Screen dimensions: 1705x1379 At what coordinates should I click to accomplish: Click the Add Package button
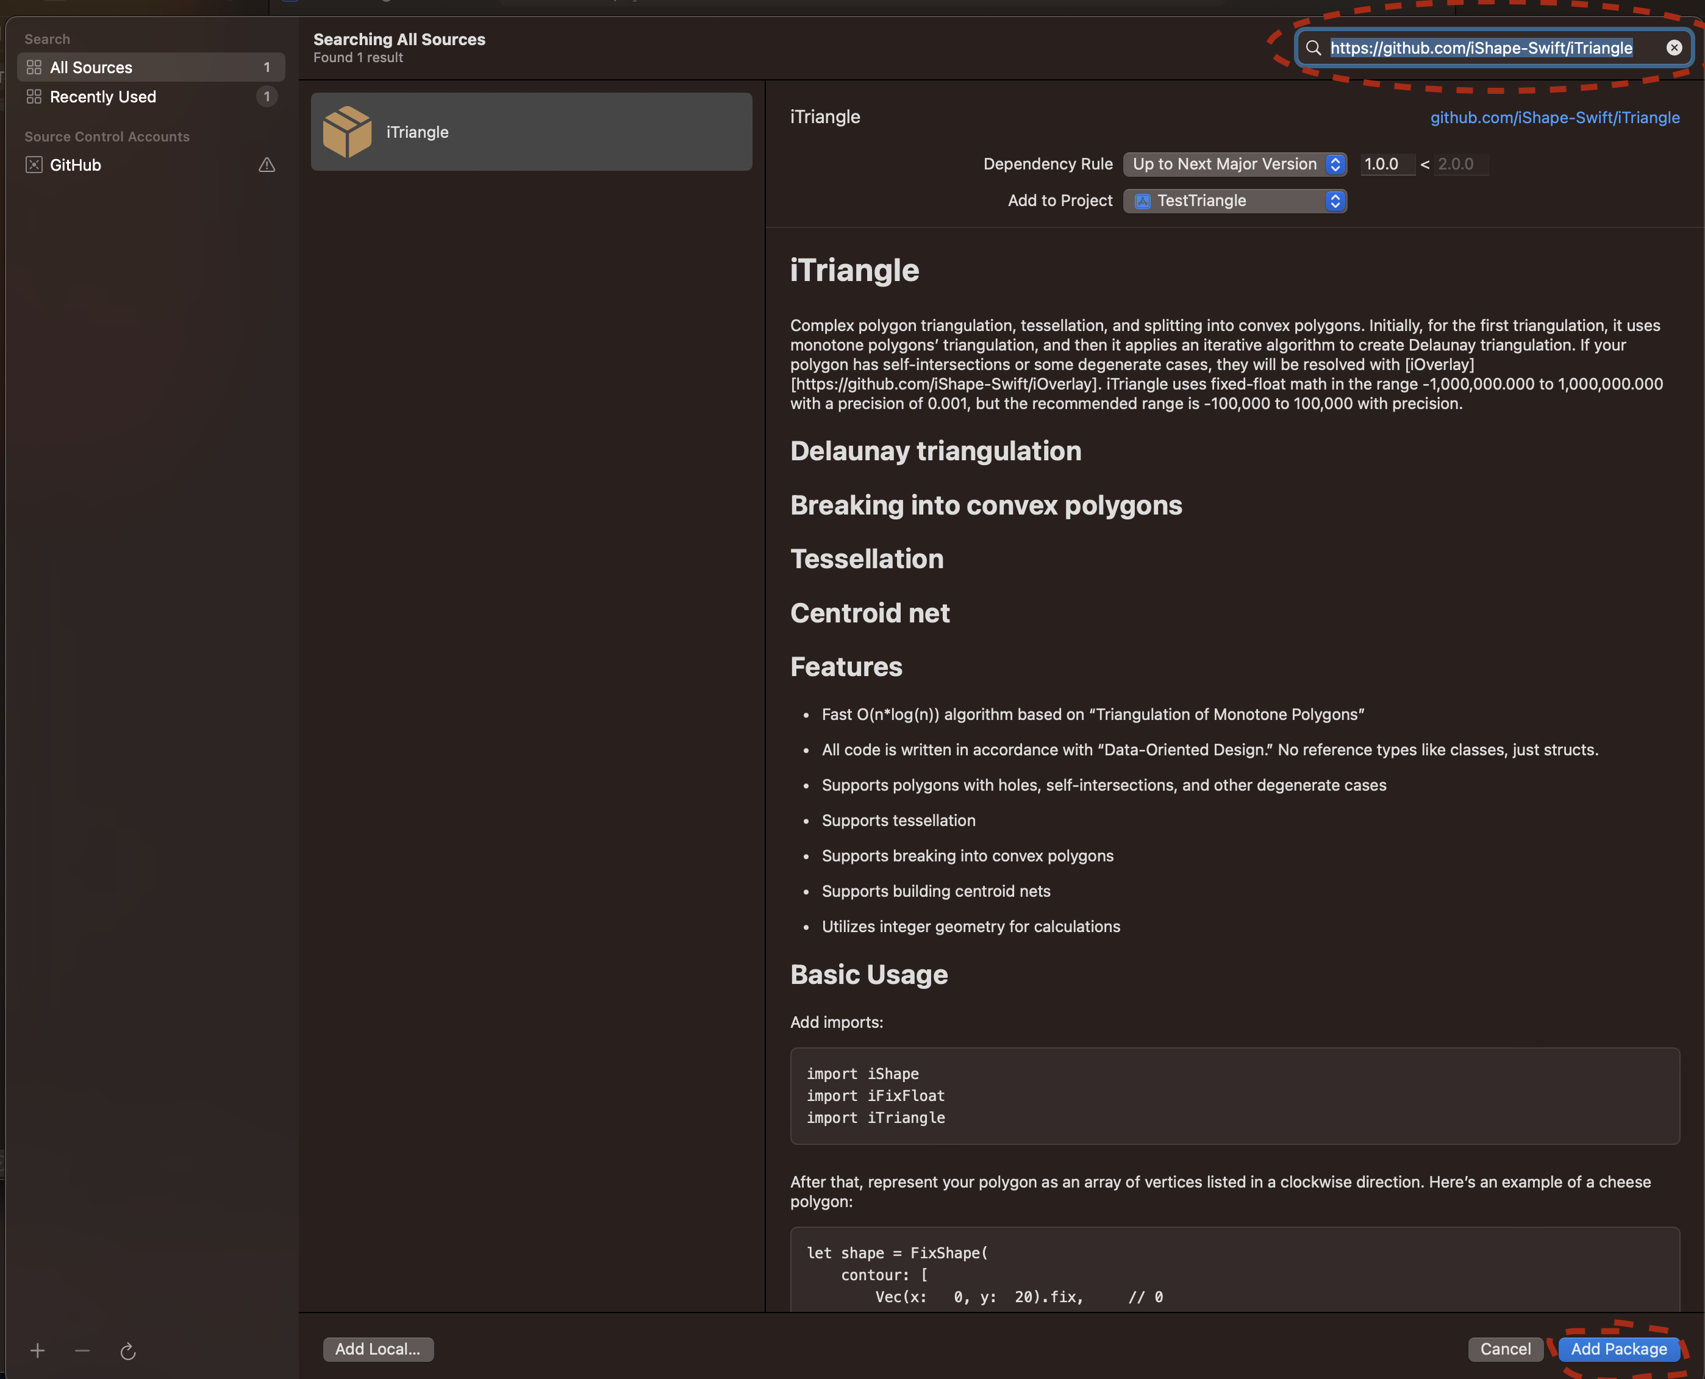pyautogui.click(x=1618, y=1349)
